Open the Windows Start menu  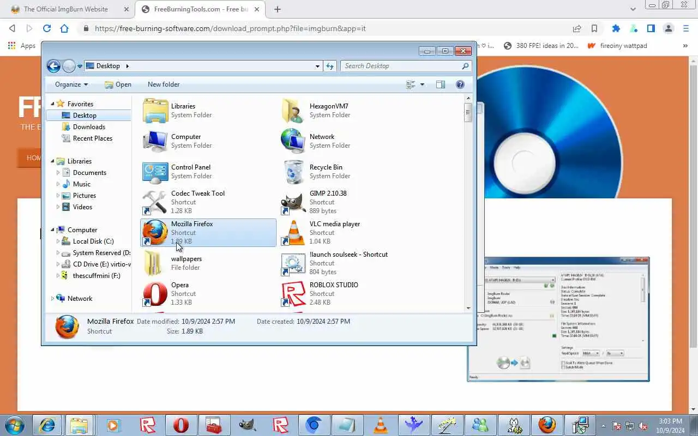pyautogui.click(x=15, y=425)
